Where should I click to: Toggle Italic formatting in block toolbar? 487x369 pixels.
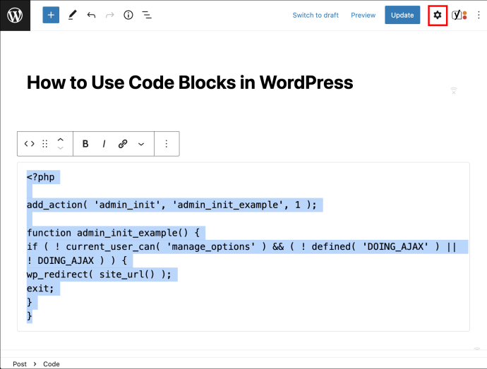tap(104, 144)
